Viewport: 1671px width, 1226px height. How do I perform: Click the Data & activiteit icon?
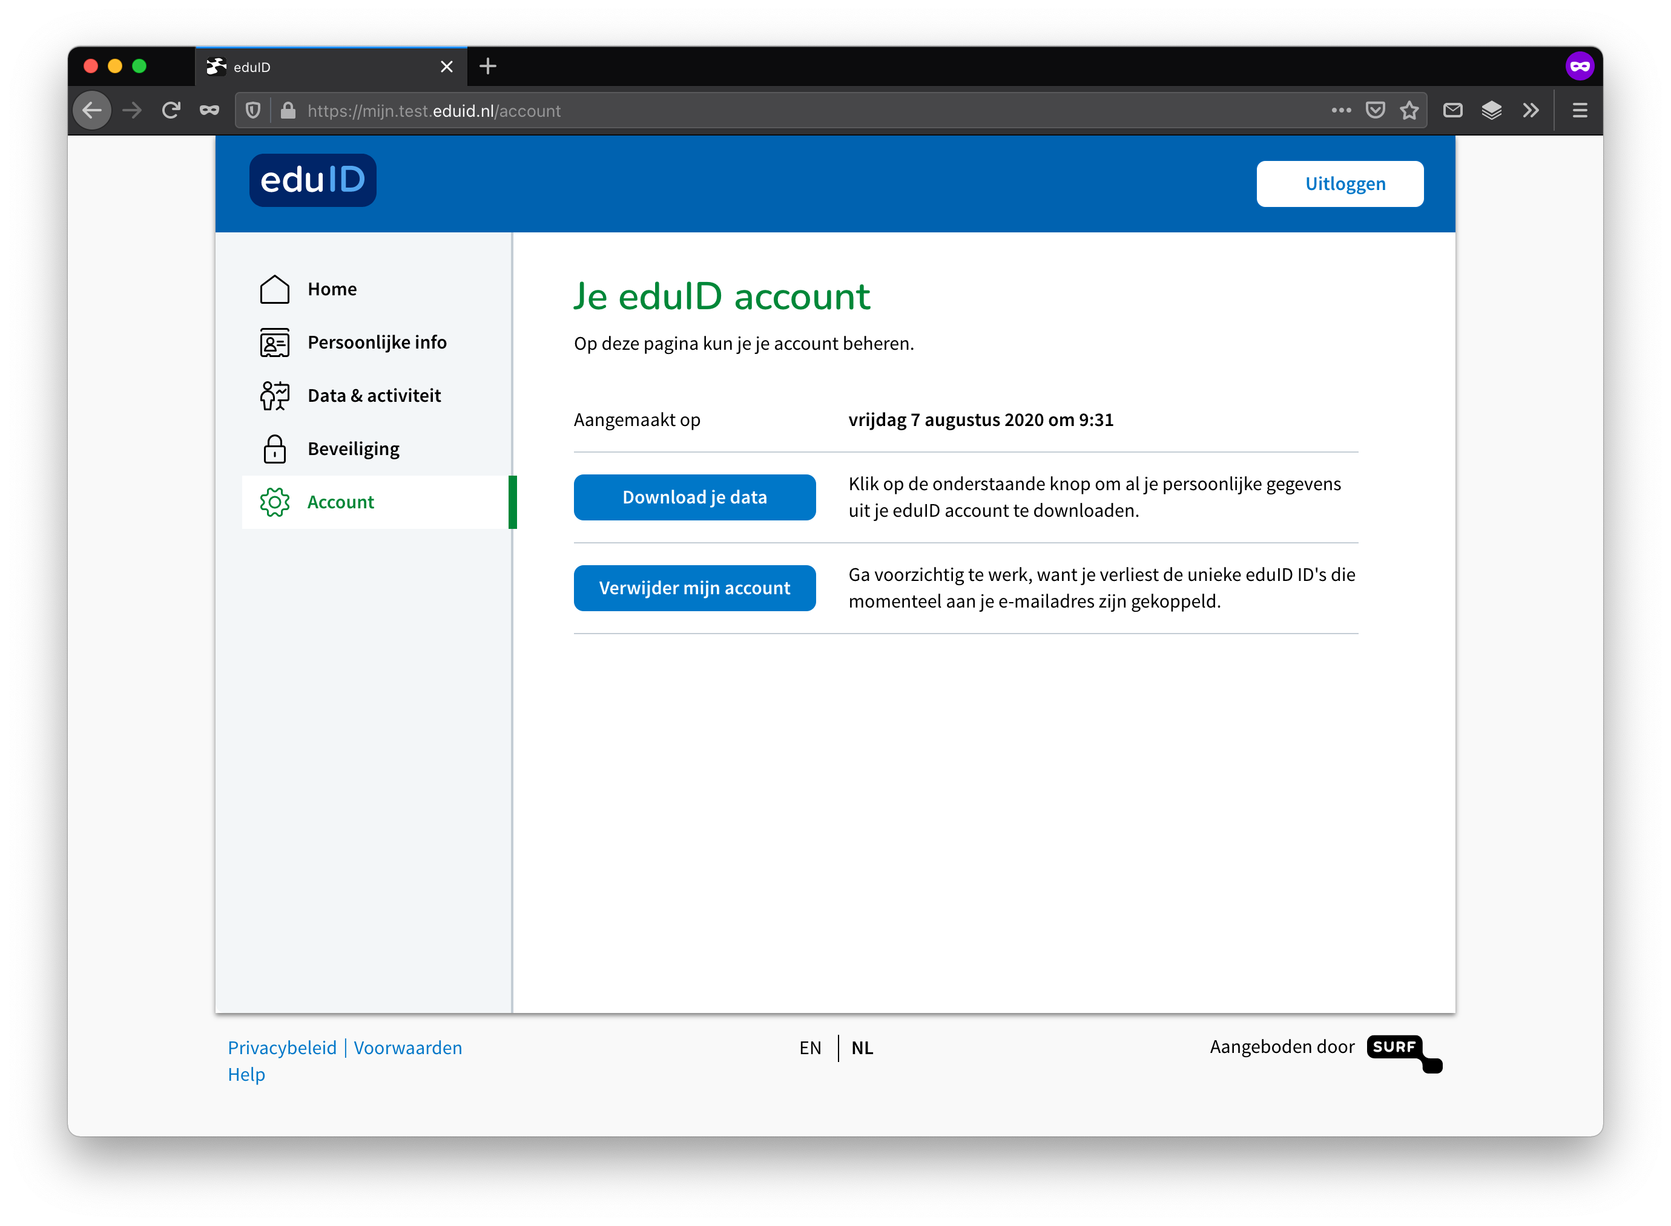click(275, 396)
